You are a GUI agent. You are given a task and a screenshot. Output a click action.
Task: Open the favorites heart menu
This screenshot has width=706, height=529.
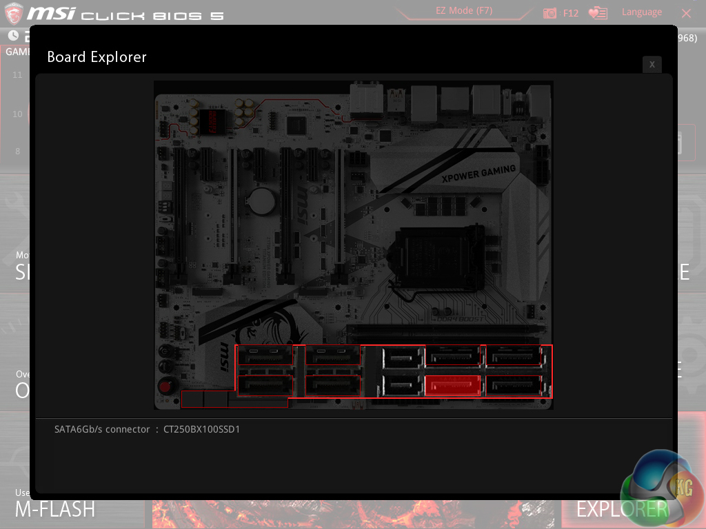[598, 13]
